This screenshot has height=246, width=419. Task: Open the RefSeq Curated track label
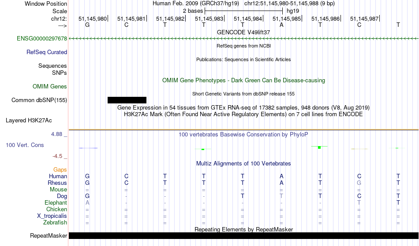(47, 52)
